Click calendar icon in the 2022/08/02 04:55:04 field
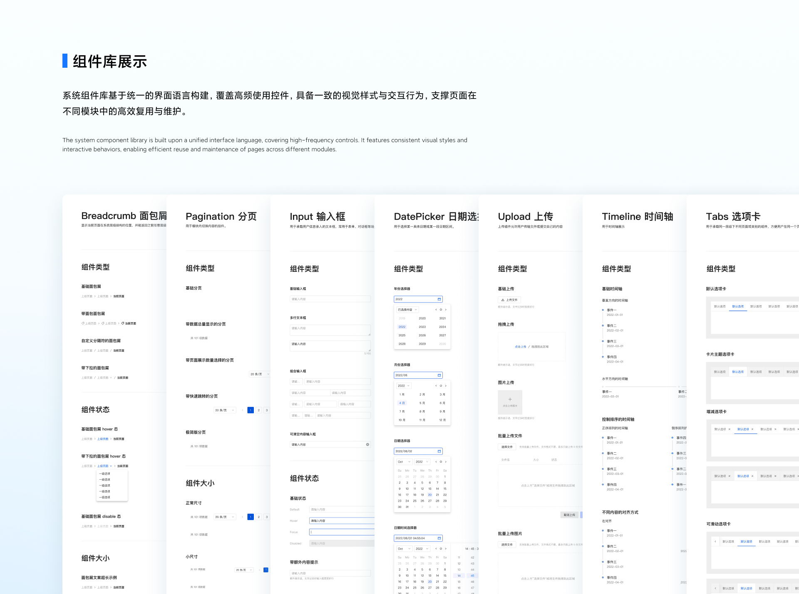799x594 pixels. 439,538
